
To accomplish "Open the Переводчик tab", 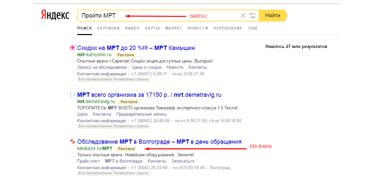I will 228,28.
